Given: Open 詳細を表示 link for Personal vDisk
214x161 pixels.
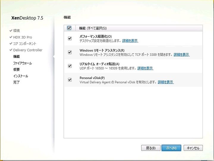Looking at the screenshot, I should pyautogui.click(x=166, y=82).
